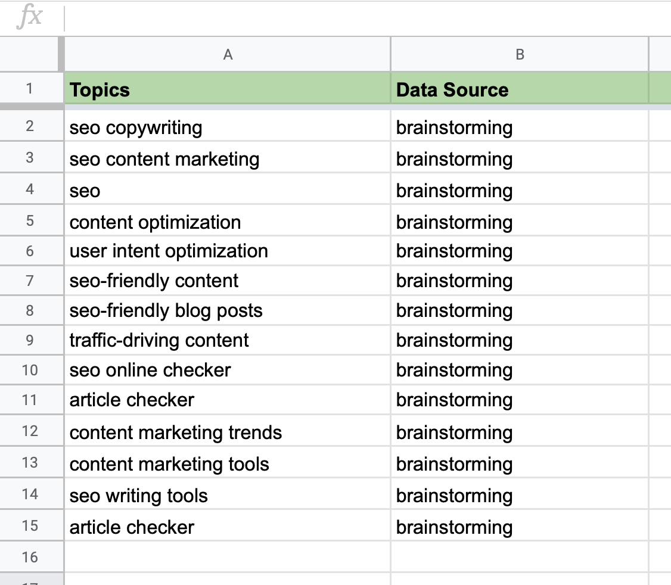Select the 'traffic-driving content' cell
This screenshot has height=585, width=671.
click(x=228, y=340)
